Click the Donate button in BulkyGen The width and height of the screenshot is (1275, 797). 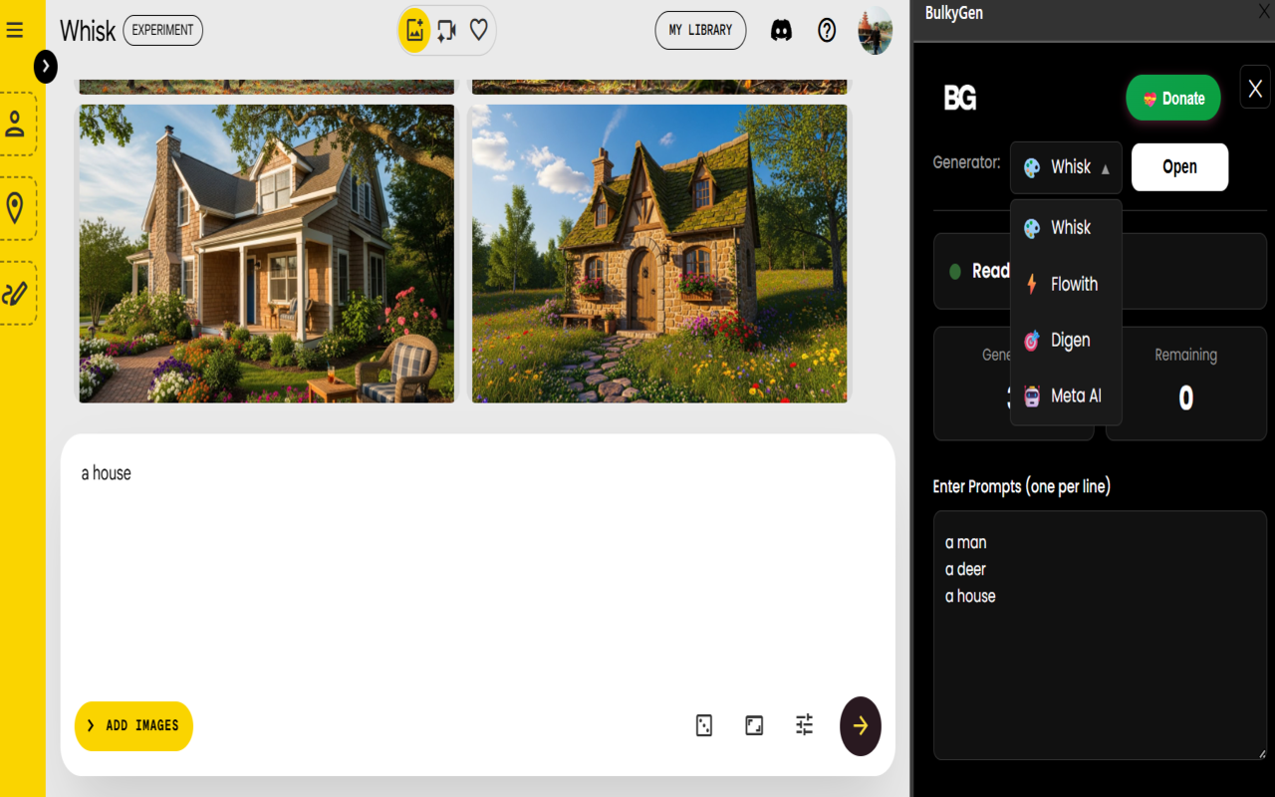tap(1173, 98)
